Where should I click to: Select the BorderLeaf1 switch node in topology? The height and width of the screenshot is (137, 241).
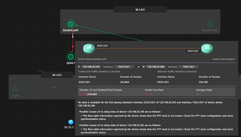pyautogui.click(x=71, y=24)
